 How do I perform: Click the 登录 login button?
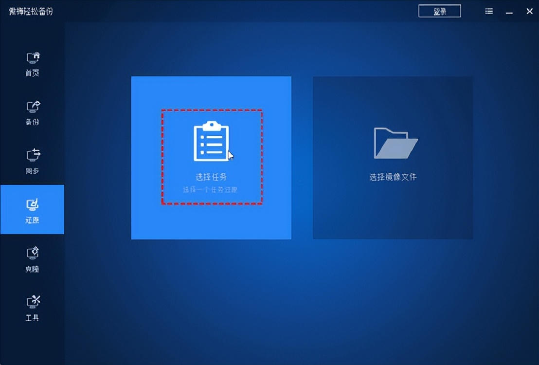439,11
